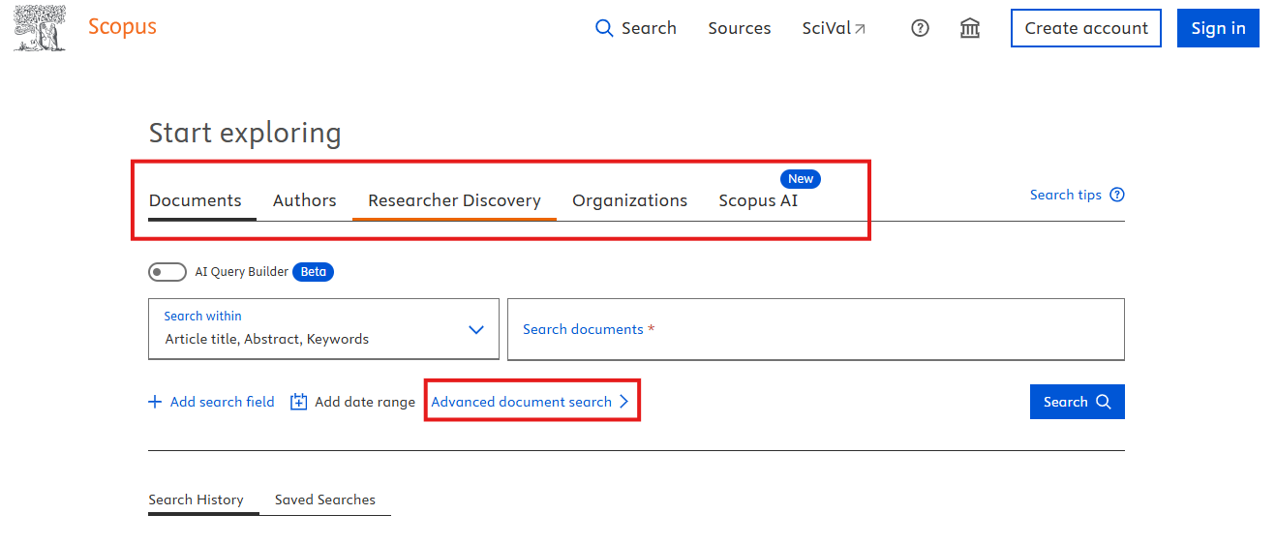Screen dimensions: 1276x545
Task: Click the Search tips question mark icon
Action: [1117, 195]
